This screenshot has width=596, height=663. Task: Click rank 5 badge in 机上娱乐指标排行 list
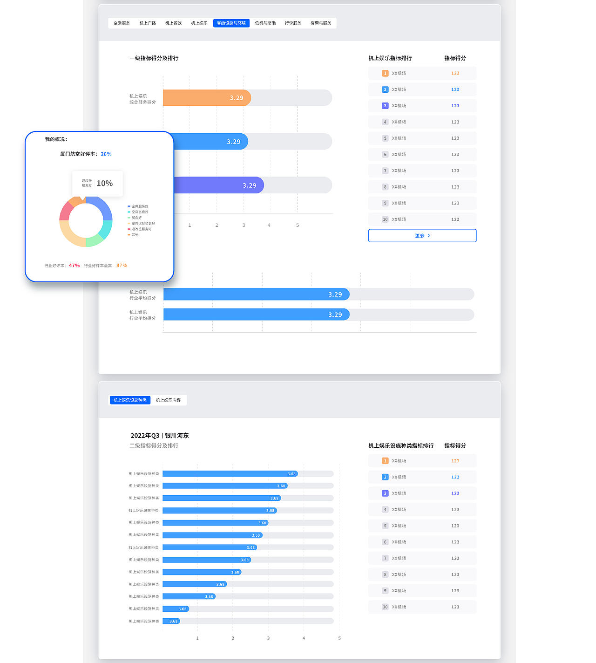tap(385, 138)
